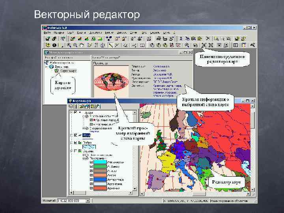Select the Hand pan tool
Viewport: 284px width, 213px height.
coord(82,45)
